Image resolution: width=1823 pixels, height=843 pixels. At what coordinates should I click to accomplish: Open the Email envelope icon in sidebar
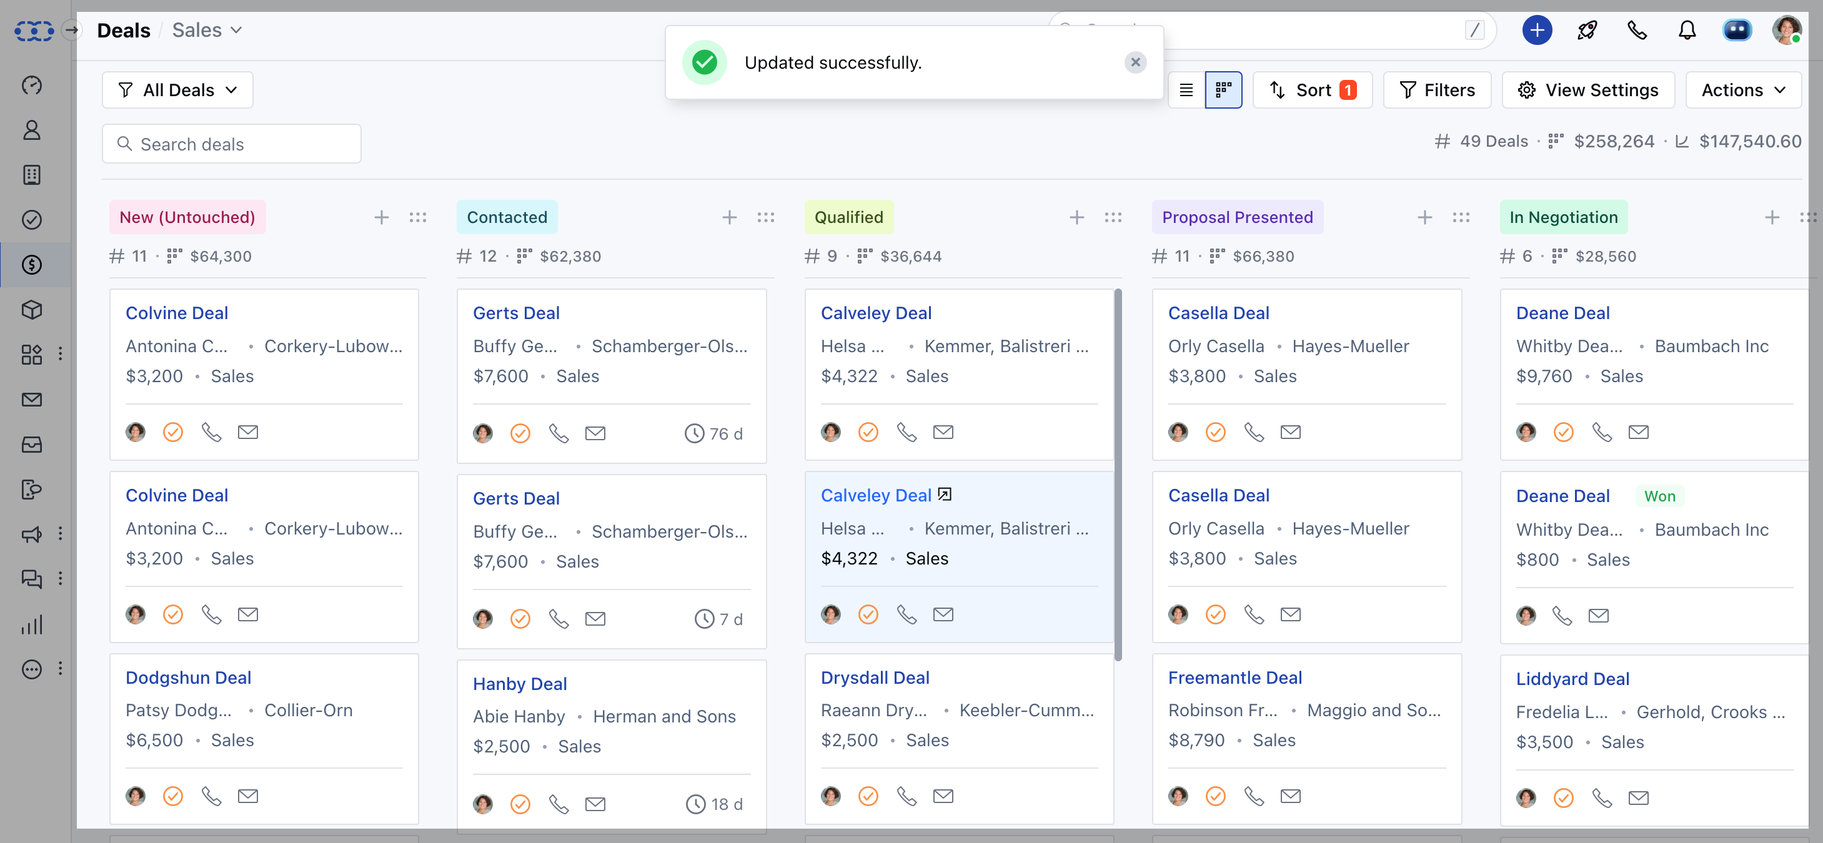32,400
